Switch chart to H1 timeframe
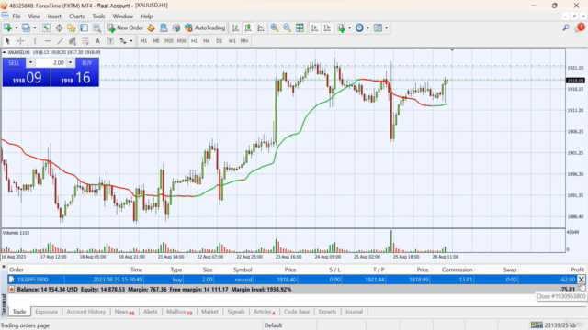The width and height of the screenshot is (588, 330). coord(194,40)
